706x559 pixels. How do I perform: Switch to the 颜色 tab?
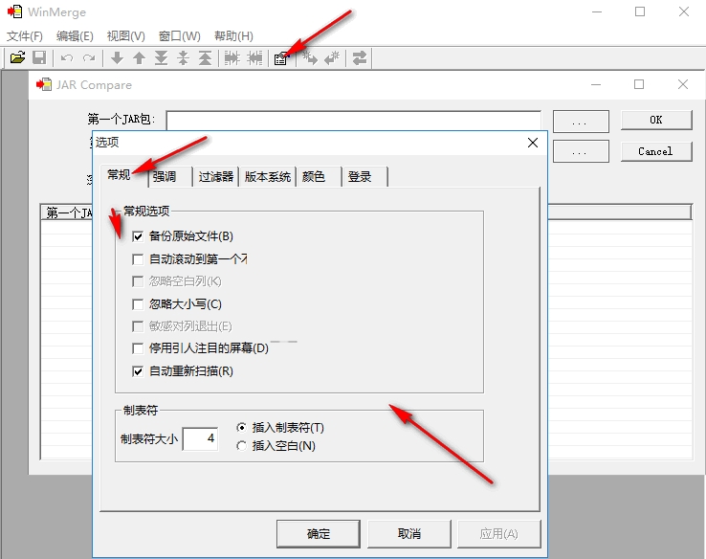pyautogui.click(x=314, y=176)
